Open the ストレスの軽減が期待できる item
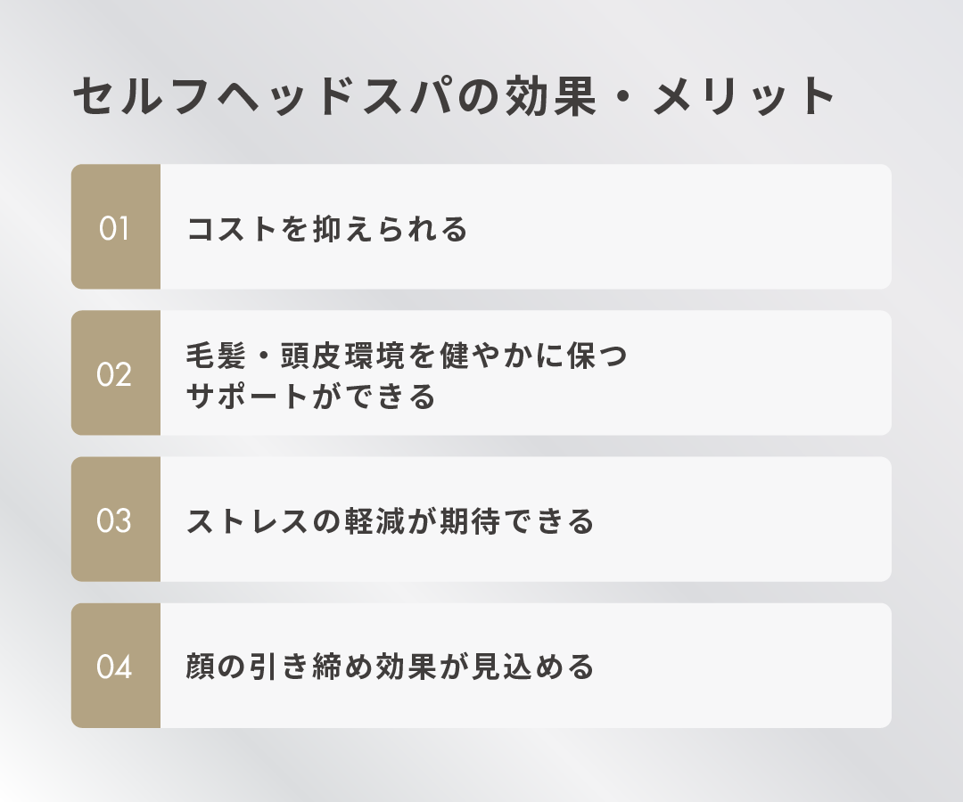The height and width of the screenshot is (802, 963). tap(390, 521)
